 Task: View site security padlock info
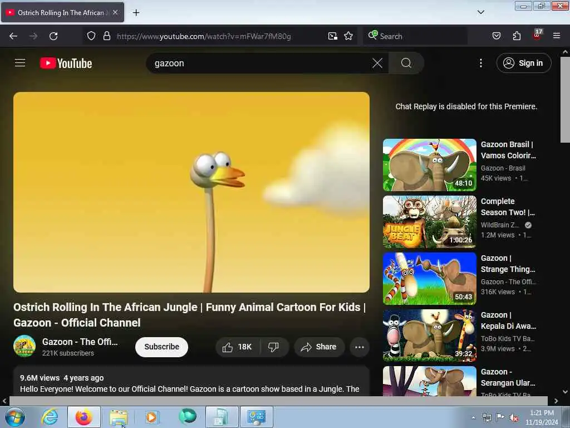click(106, 36)
